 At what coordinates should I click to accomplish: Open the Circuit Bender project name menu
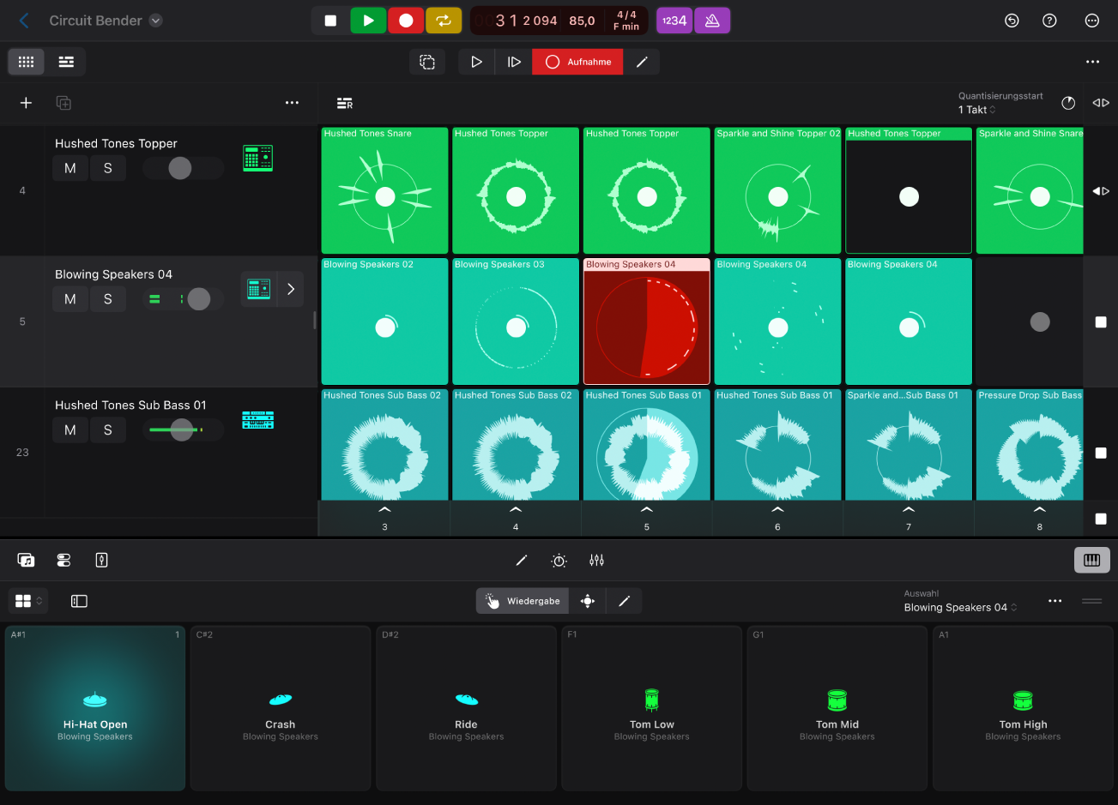(x=105, y=20)
